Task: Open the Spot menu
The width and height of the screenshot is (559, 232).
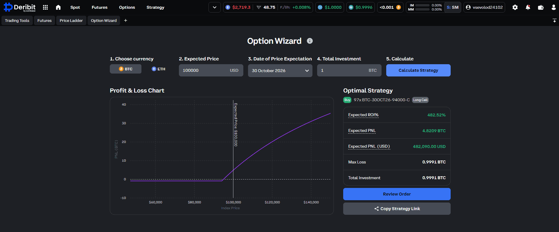Action: click(75, 7)
